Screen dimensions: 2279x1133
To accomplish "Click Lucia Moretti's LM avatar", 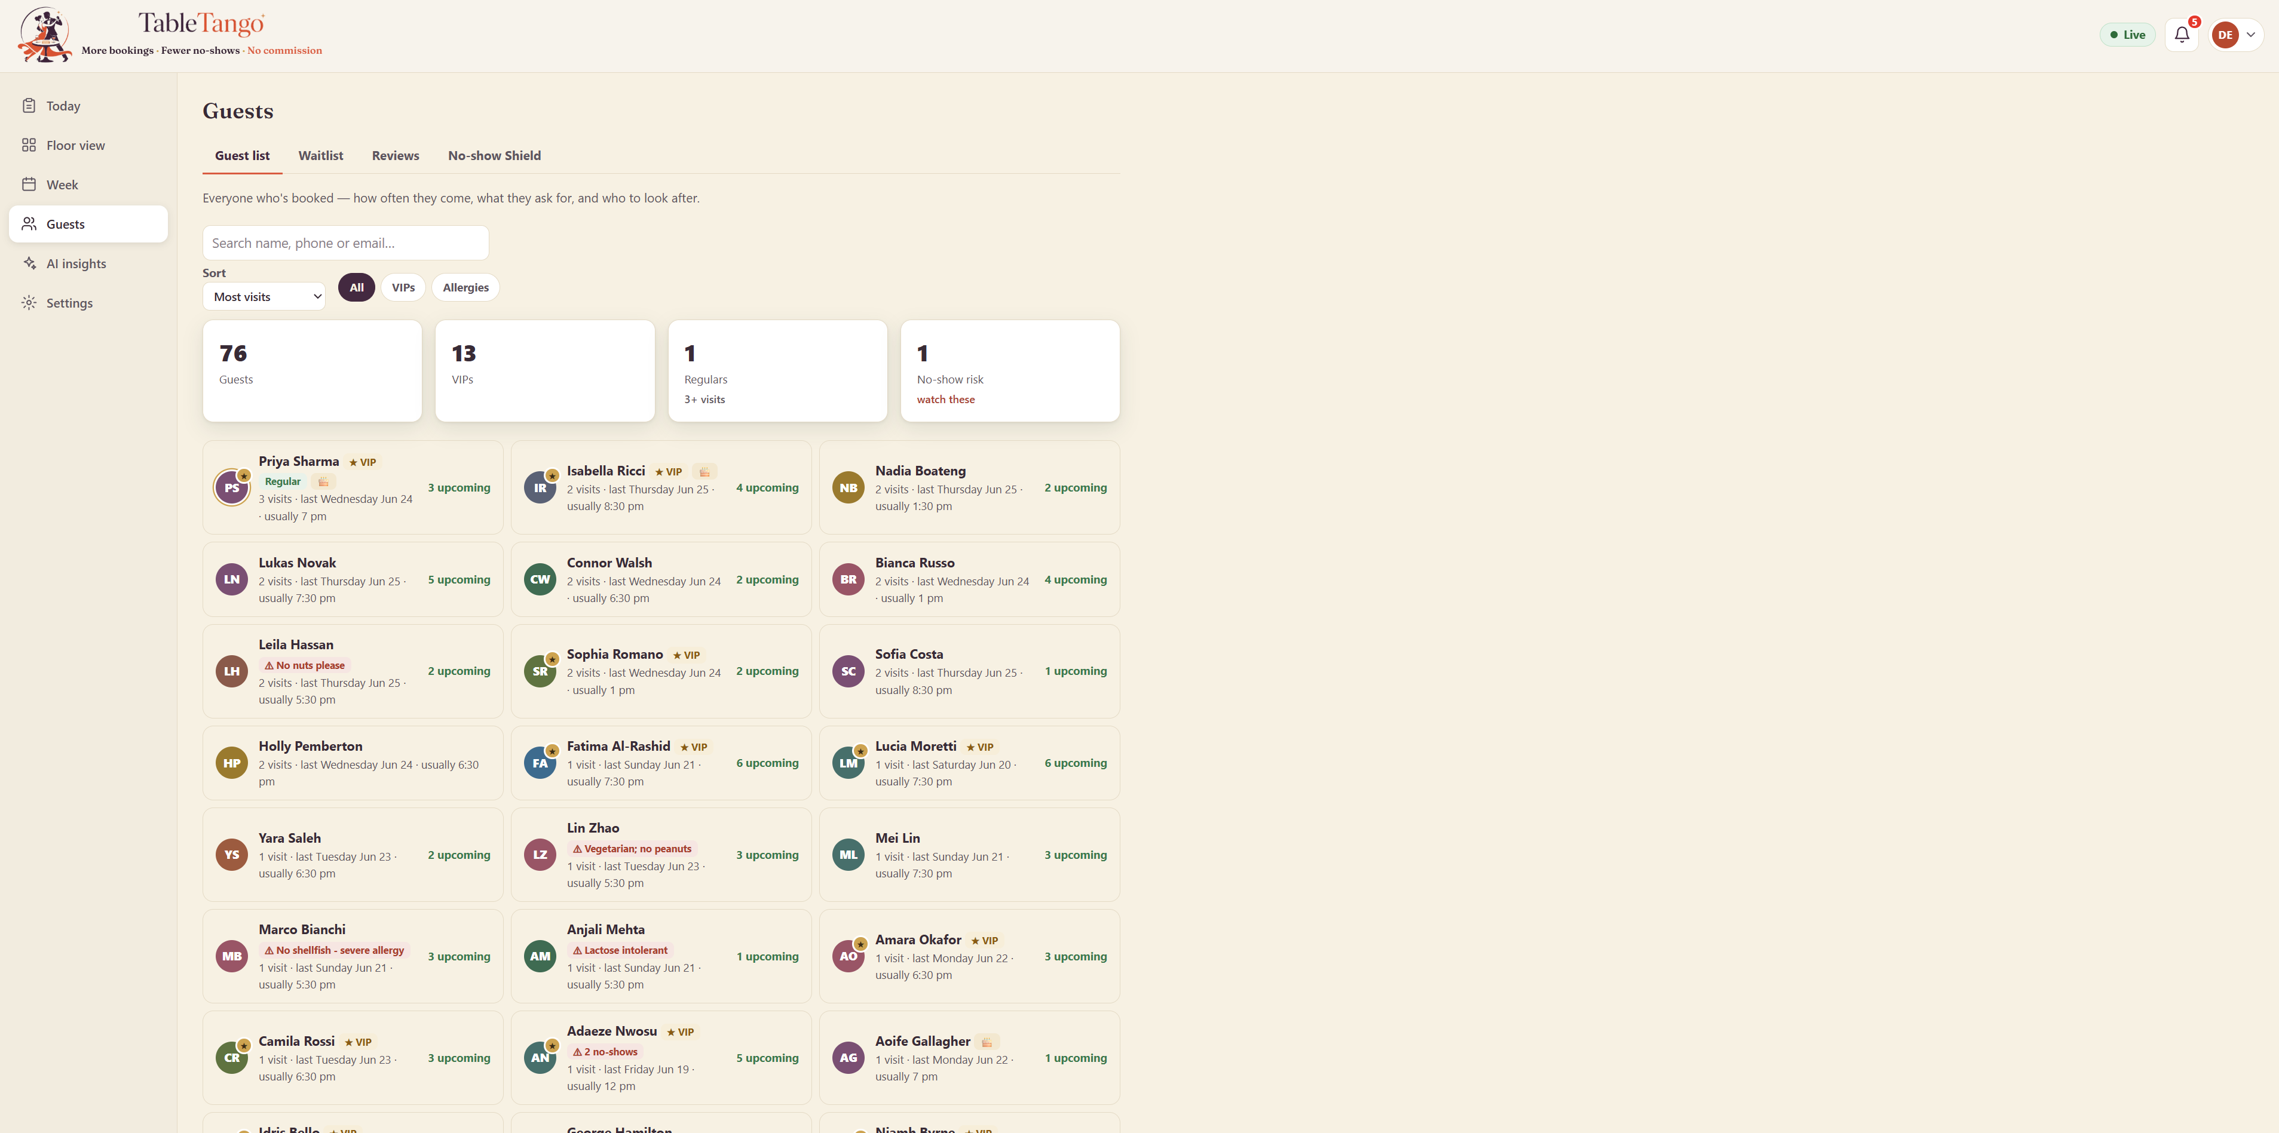I will point(849,763).
